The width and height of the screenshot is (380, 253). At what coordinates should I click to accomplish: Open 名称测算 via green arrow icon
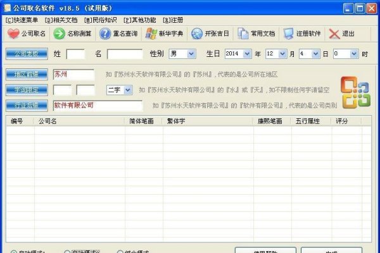(59, 34)
